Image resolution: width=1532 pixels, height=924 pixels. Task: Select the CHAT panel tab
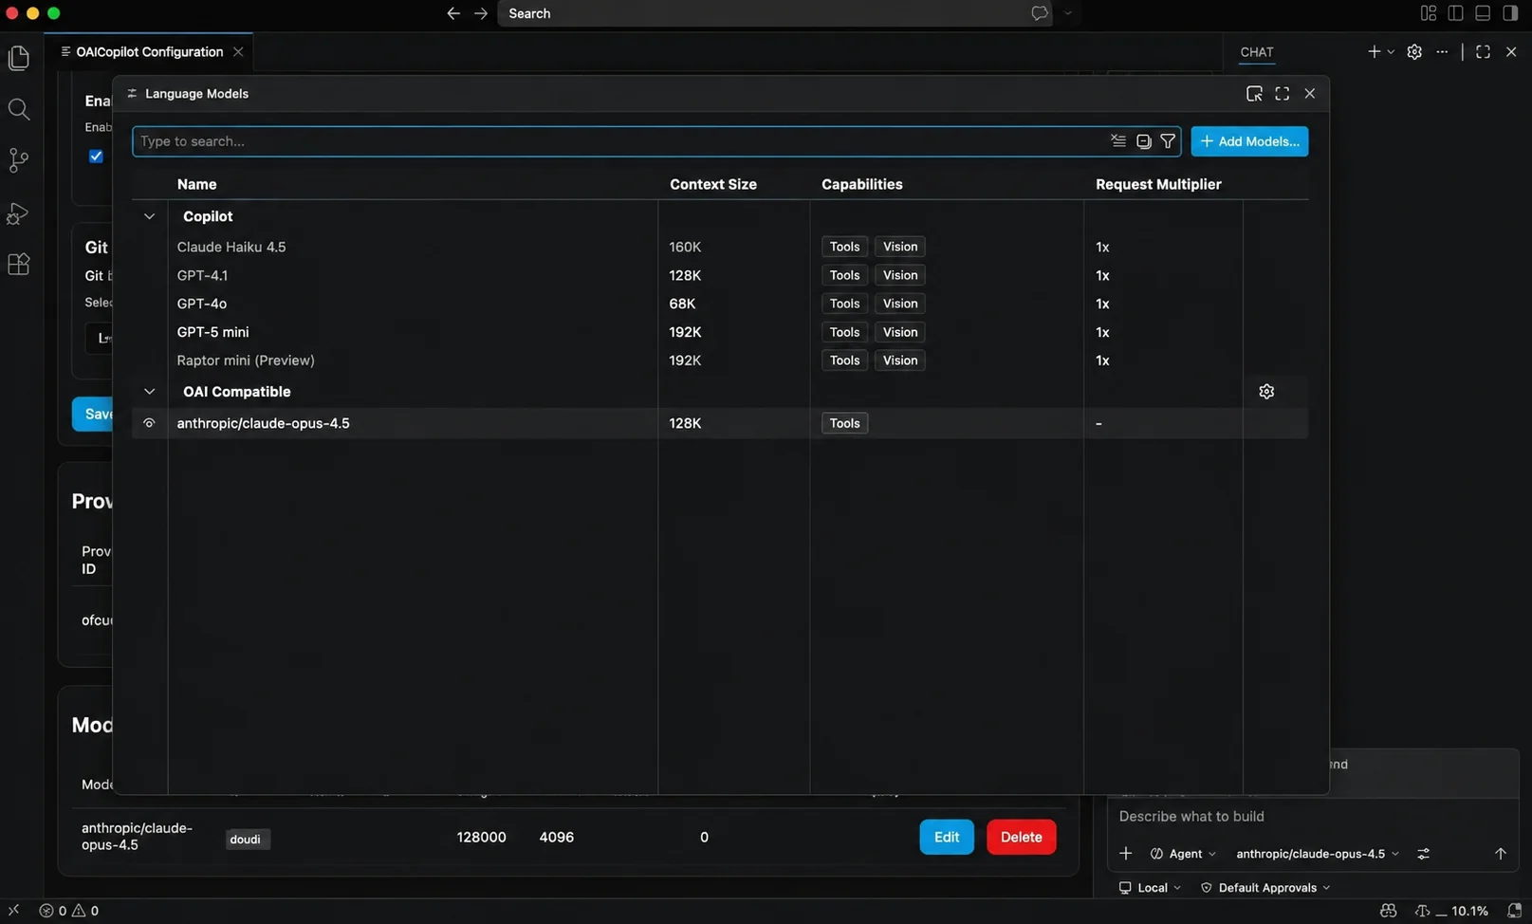click(x=1257, y=52)
